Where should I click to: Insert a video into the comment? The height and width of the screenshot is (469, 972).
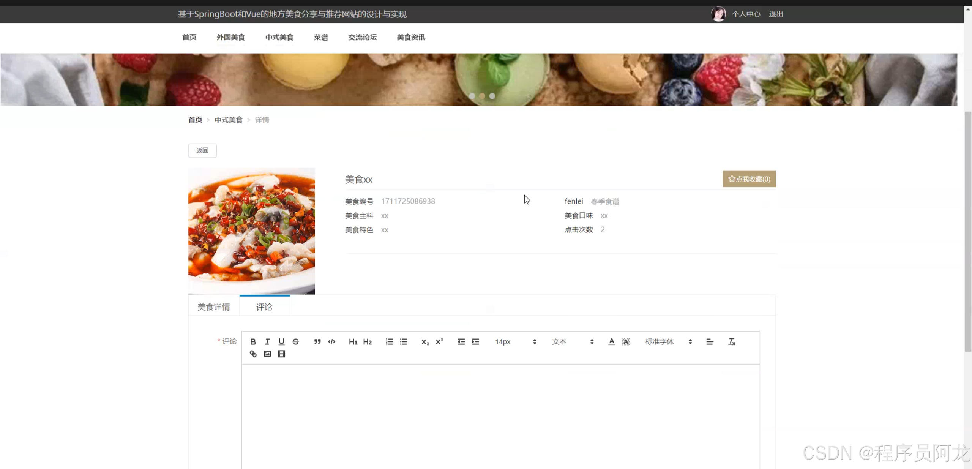[281, 354]
